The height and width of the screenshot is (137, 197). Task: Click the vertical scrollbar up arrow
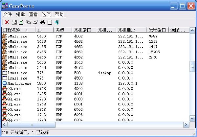pos(192,31)
